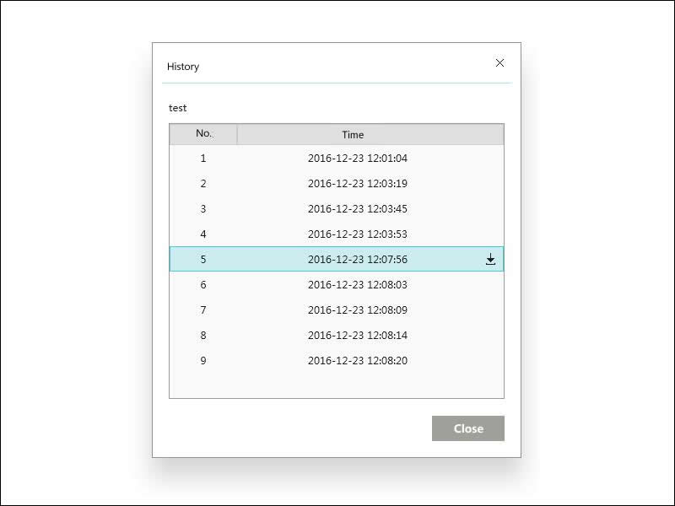Click the number 9 cell
The height and width of the screenshot is (506, 675).
(203, 361)
